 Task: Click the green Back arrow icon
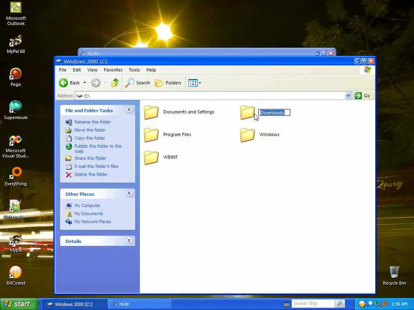[x=63, y=83]
